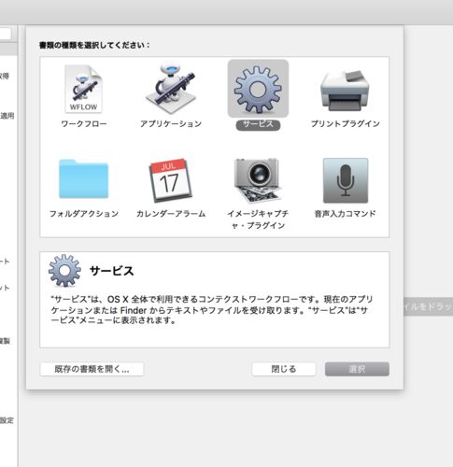
Task: Click the ワークフロー label text
Action: coord(84,124)
